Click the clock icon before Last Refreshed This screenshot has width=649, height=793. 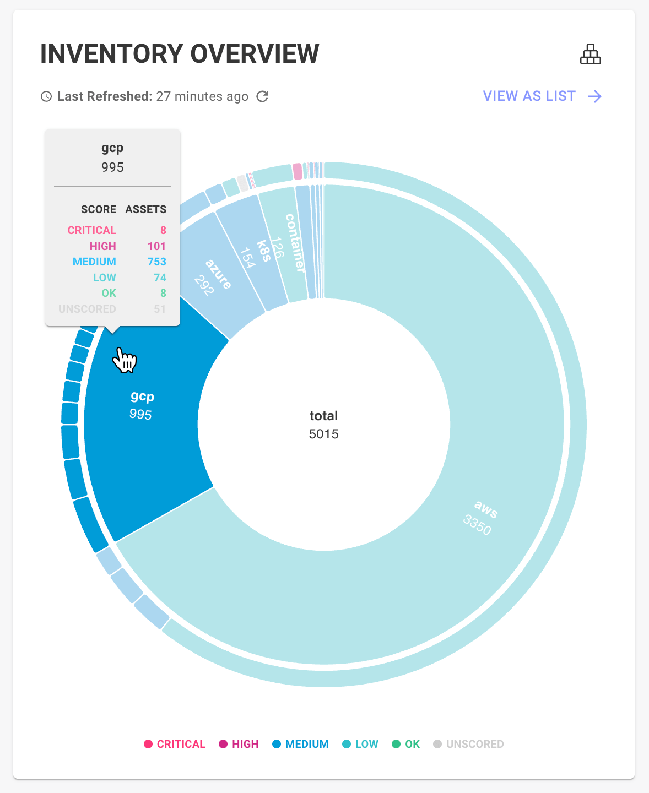tap(46, 96)
